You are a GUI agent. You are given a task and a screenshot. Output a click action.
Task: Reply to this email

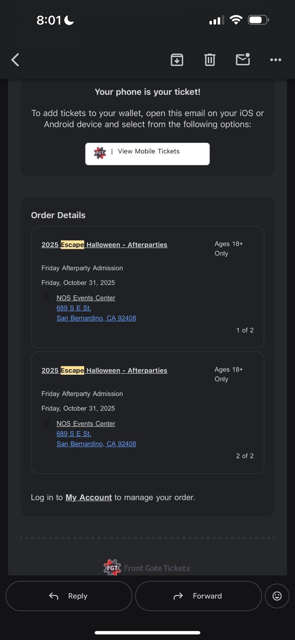[69, 596]
